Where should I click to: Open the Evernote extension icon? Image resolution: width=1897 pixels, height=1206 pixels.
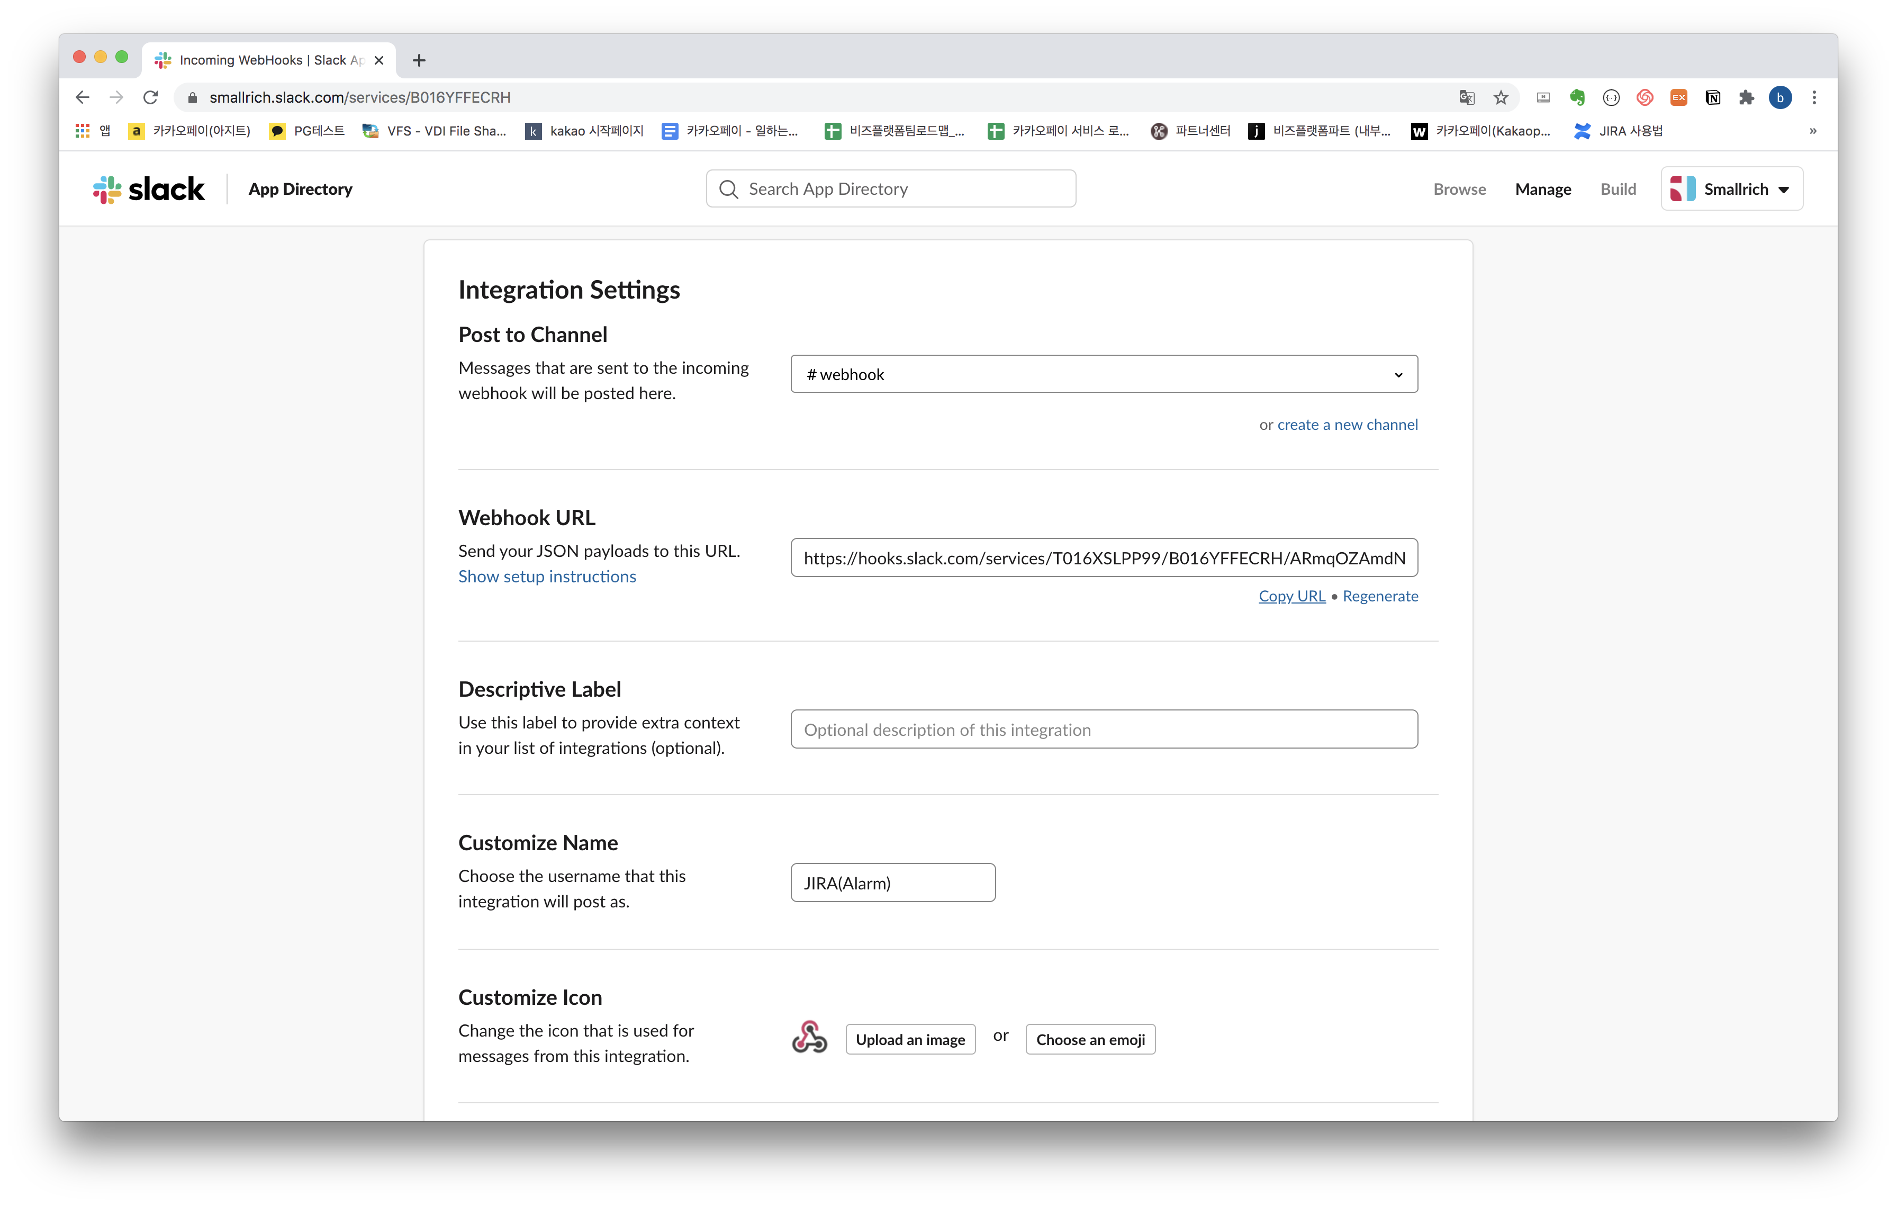[x=1576, y=98]
